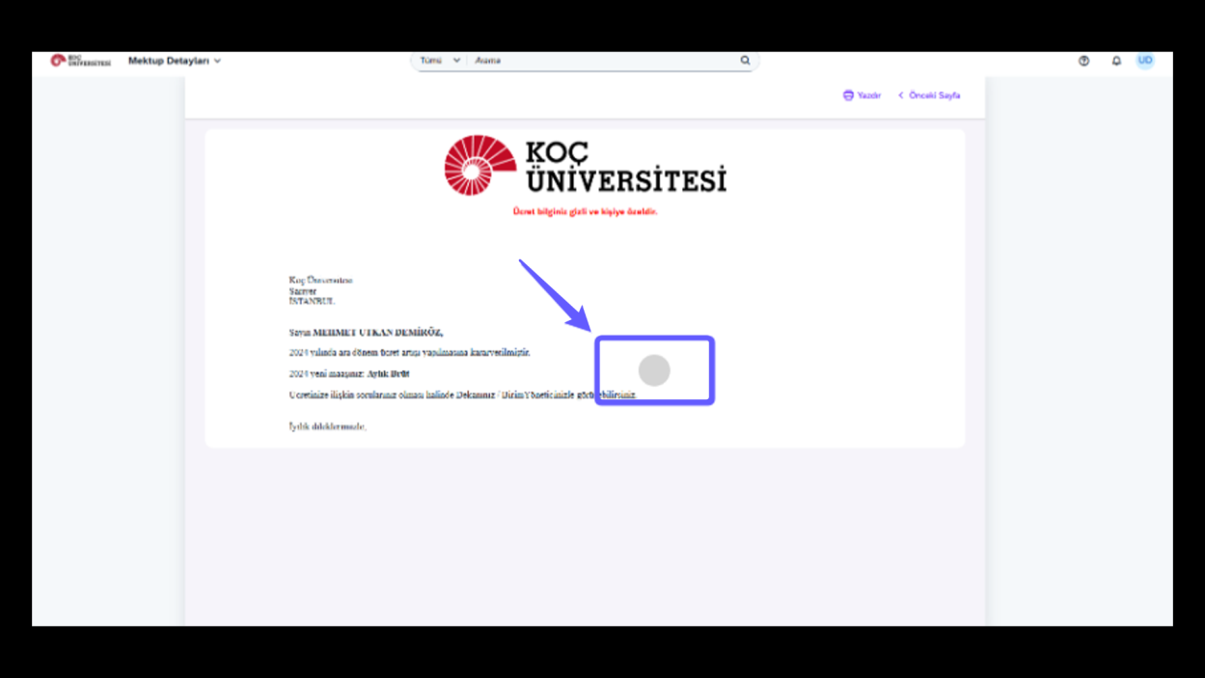Click the magnifier search icon
This screenshot has width=1205, height=678.
tap(745, 61)
